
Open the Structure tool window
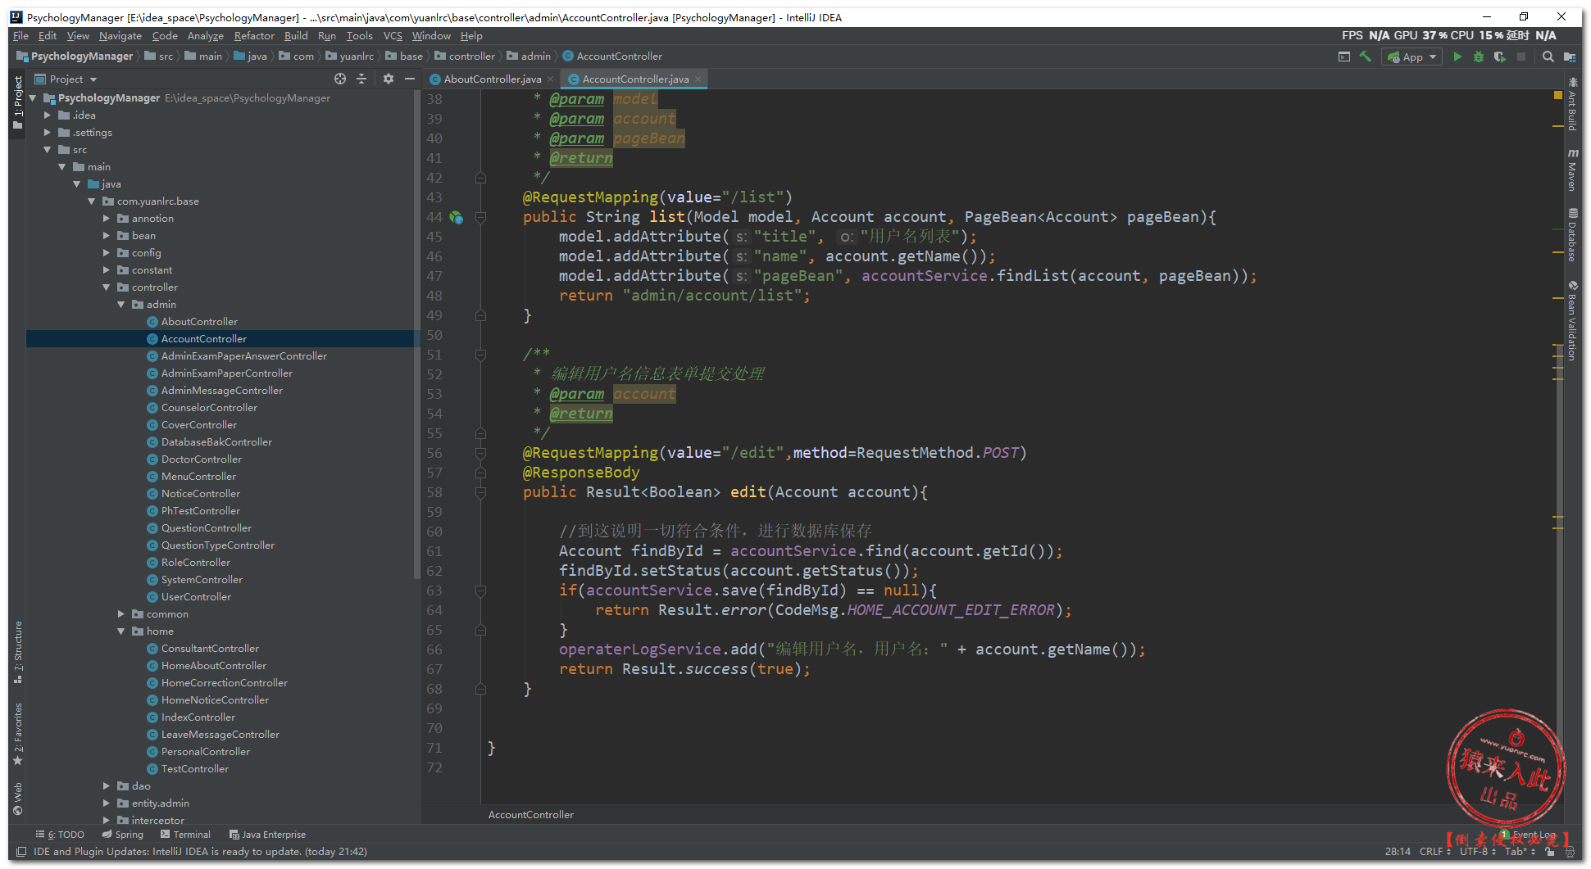pos(18,652)
